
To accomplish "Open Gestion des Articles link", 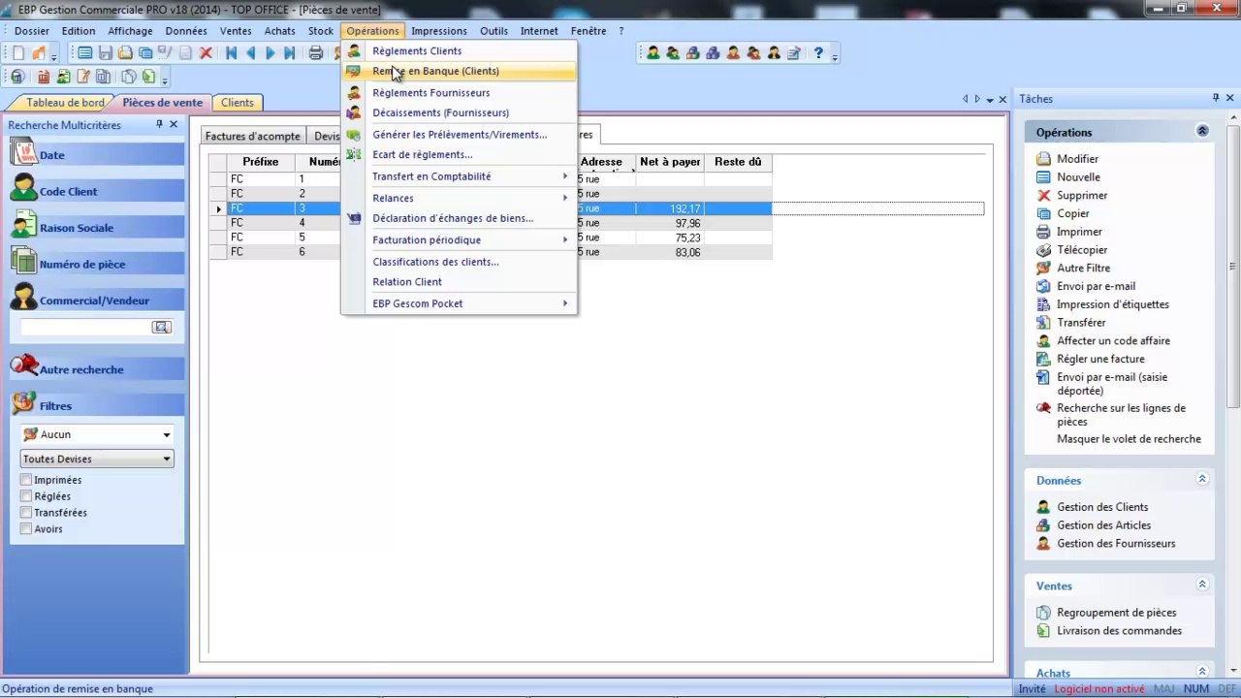I will [x=1103, y=525].
